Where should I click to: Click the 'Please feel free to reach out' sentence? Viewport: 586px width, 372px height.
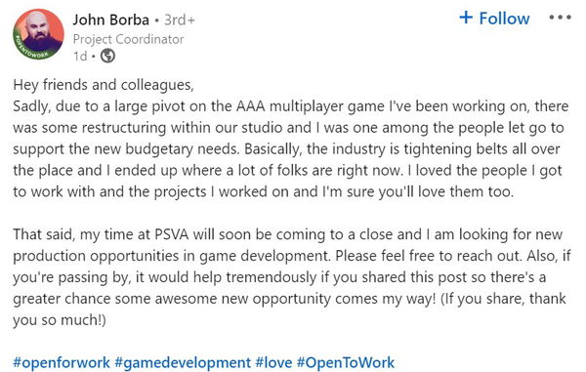428,256
